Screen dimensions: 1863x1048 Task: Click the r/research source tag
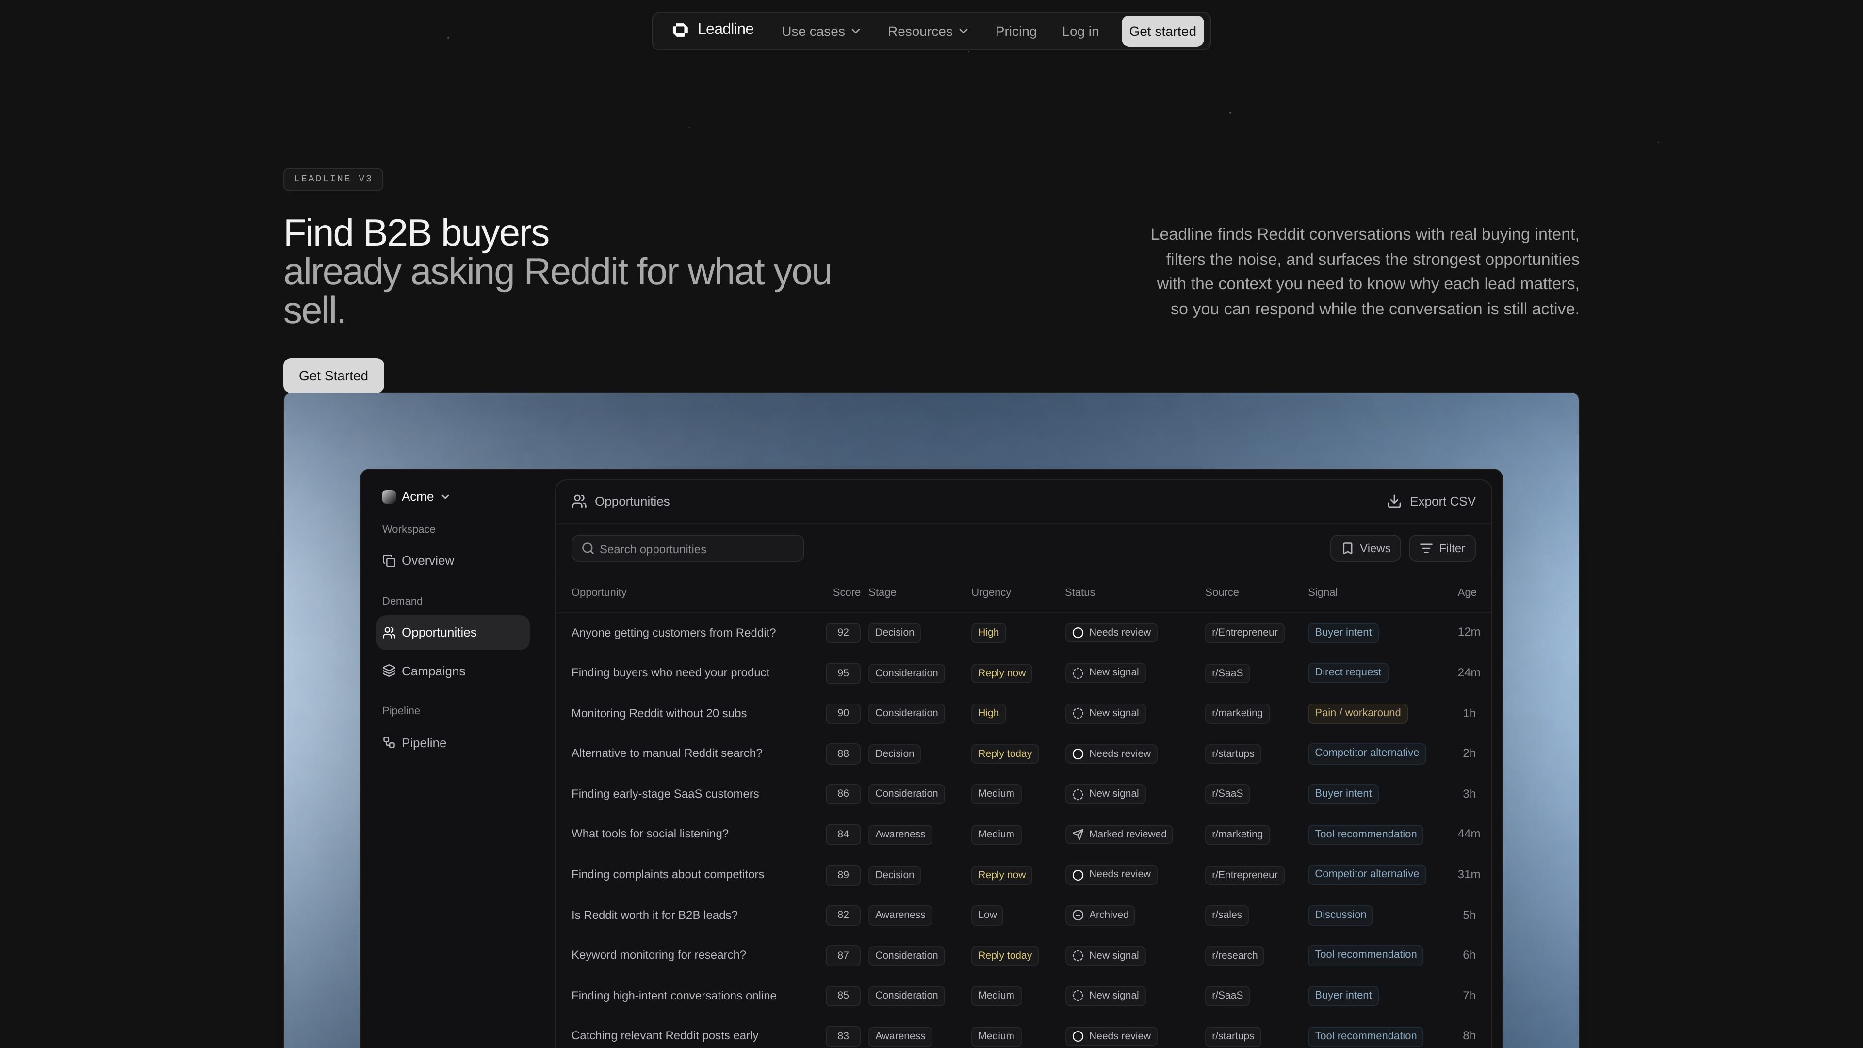tap(1235, 955)
